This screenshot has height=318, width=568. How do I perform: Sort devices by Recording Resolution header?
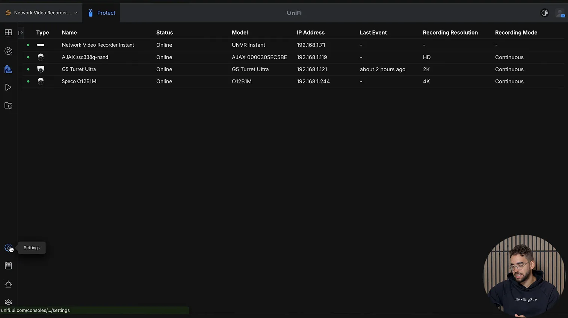click(x=450, y=33)
